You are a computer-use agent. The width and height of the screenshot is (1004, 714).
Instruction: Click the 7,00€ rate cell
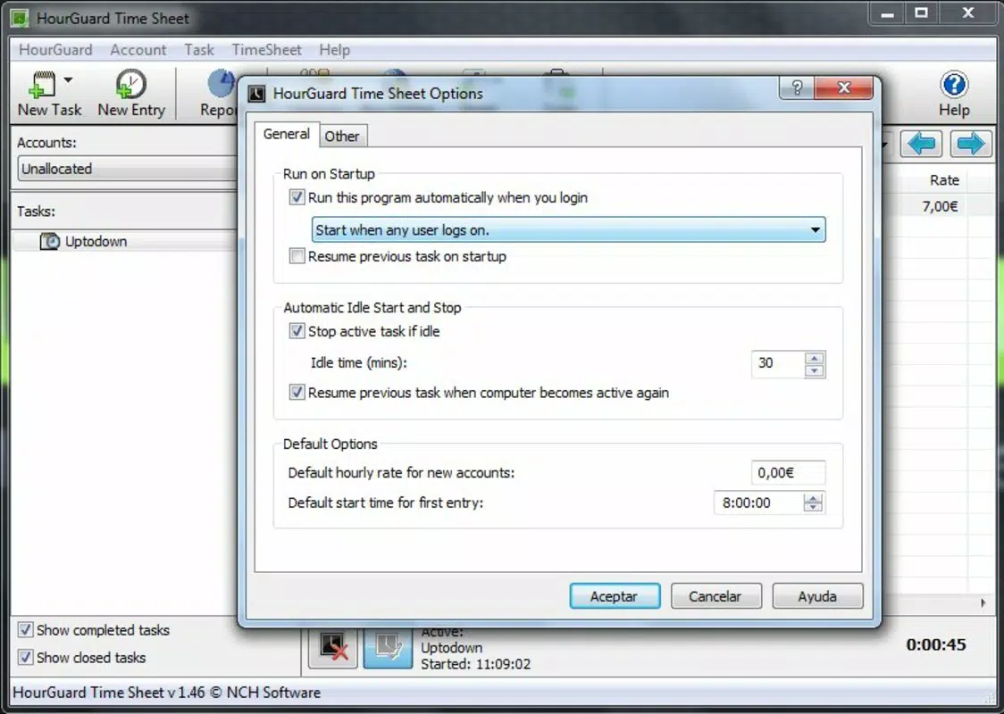940,206
